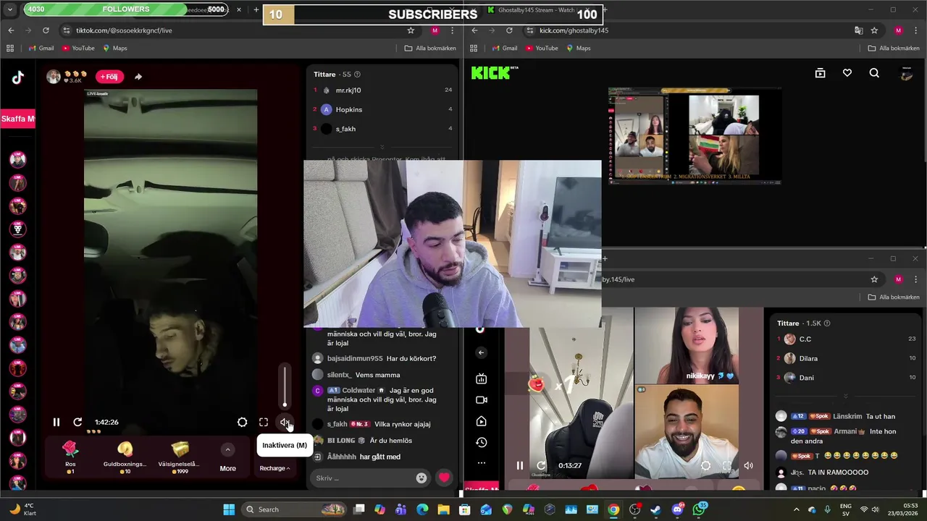The height and width of the screenshot is (521, 927).
Task: Translate page icon in Kick window
Action: pos(859,30)
